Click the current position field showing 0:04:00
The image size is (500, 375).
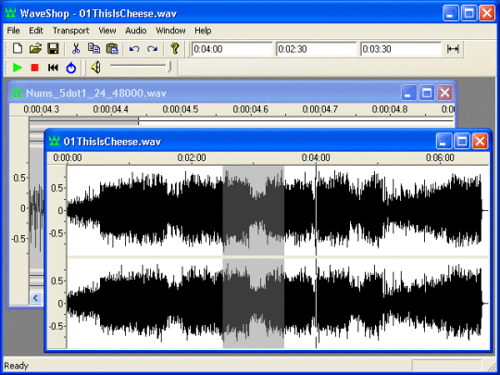click(231, 49)
